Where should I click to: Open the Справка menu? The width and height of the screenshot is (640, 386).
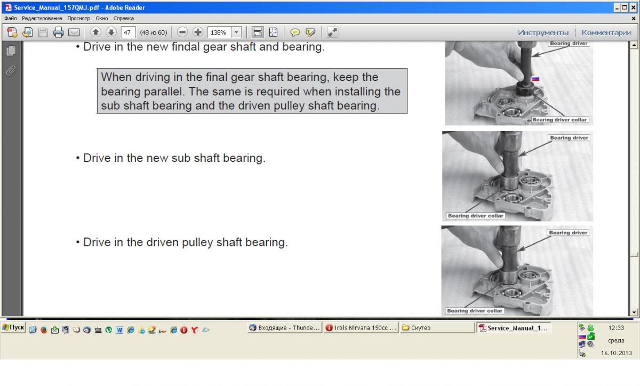[x=123, y=18]
